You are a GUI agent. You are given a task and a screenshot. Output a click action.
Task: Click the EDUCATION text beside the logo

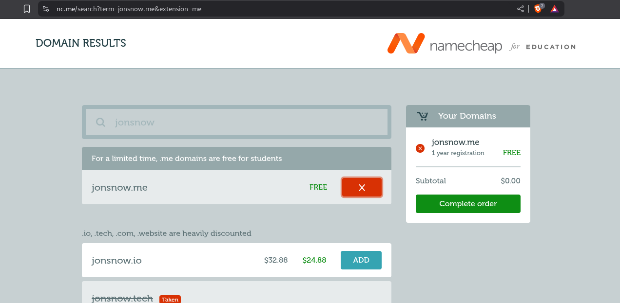[550, 47]
